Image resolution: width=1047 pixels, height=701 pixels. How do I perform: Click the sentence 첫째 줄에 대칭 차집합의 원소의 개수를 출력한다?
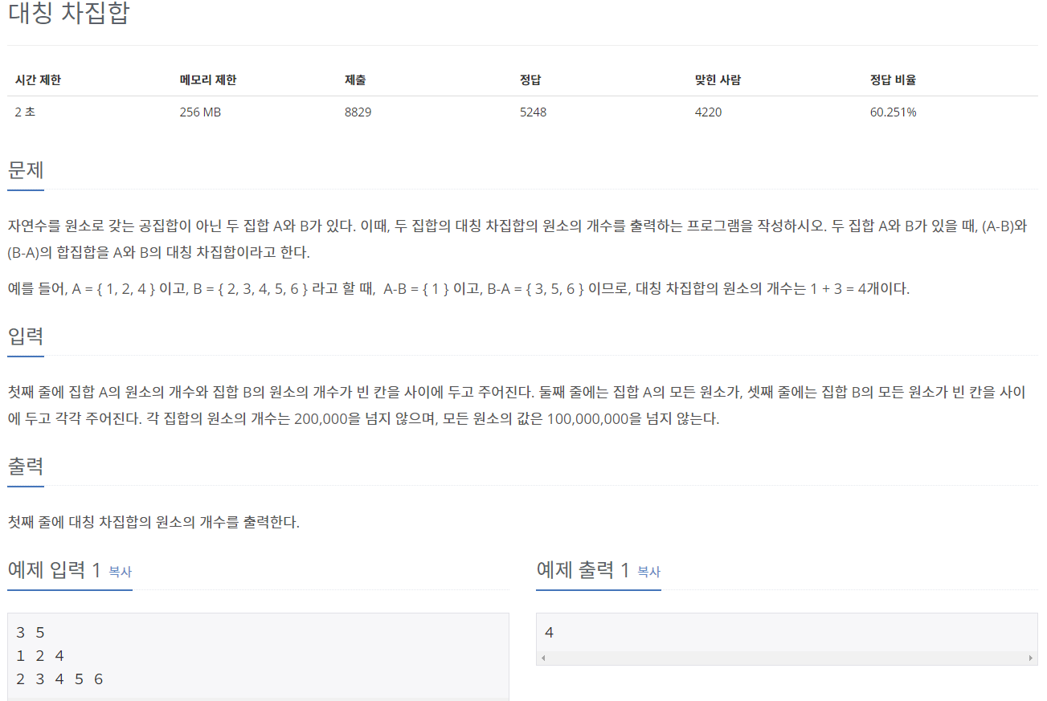point(153,522)
